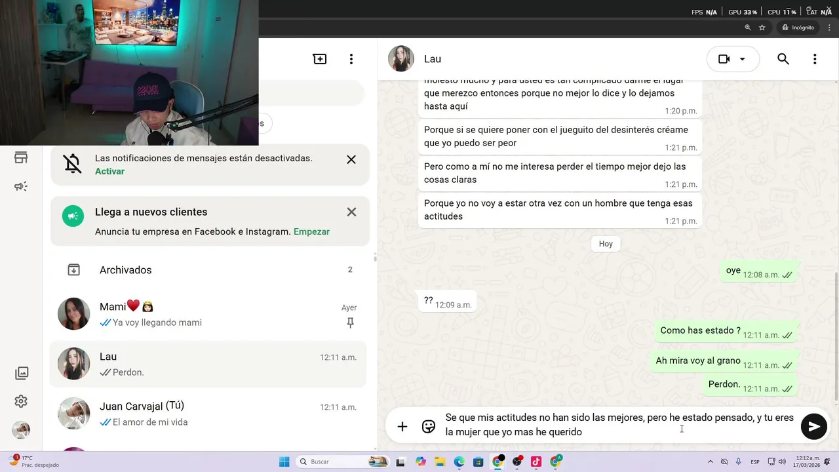Open the business tools storefront icon
This screenshot has width=839, height=472.
(x=21, y=157)
